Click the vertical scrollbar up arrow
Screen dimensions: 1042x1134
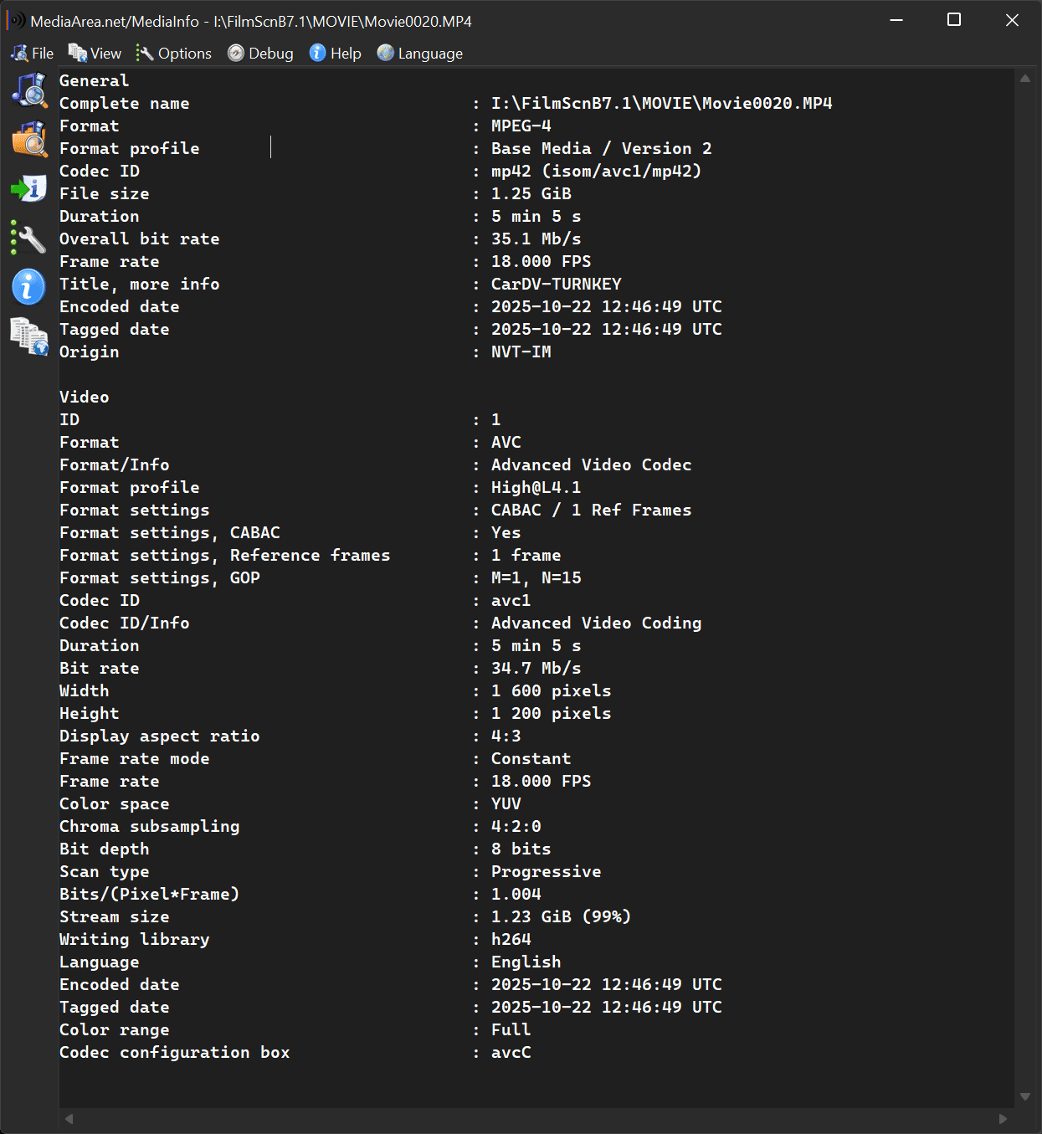click(1025, 79)
